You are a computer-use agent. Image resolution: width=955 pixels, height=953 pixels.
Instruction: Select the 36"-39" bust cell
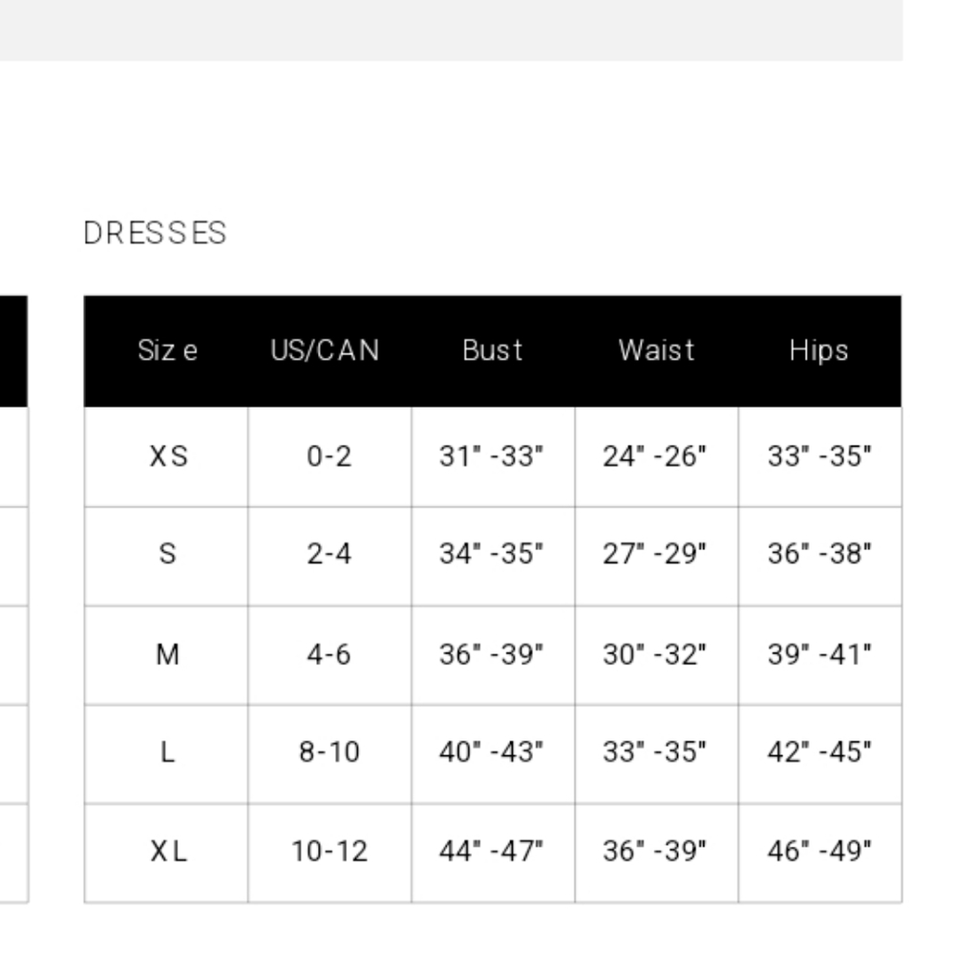[x=493, y=655]
